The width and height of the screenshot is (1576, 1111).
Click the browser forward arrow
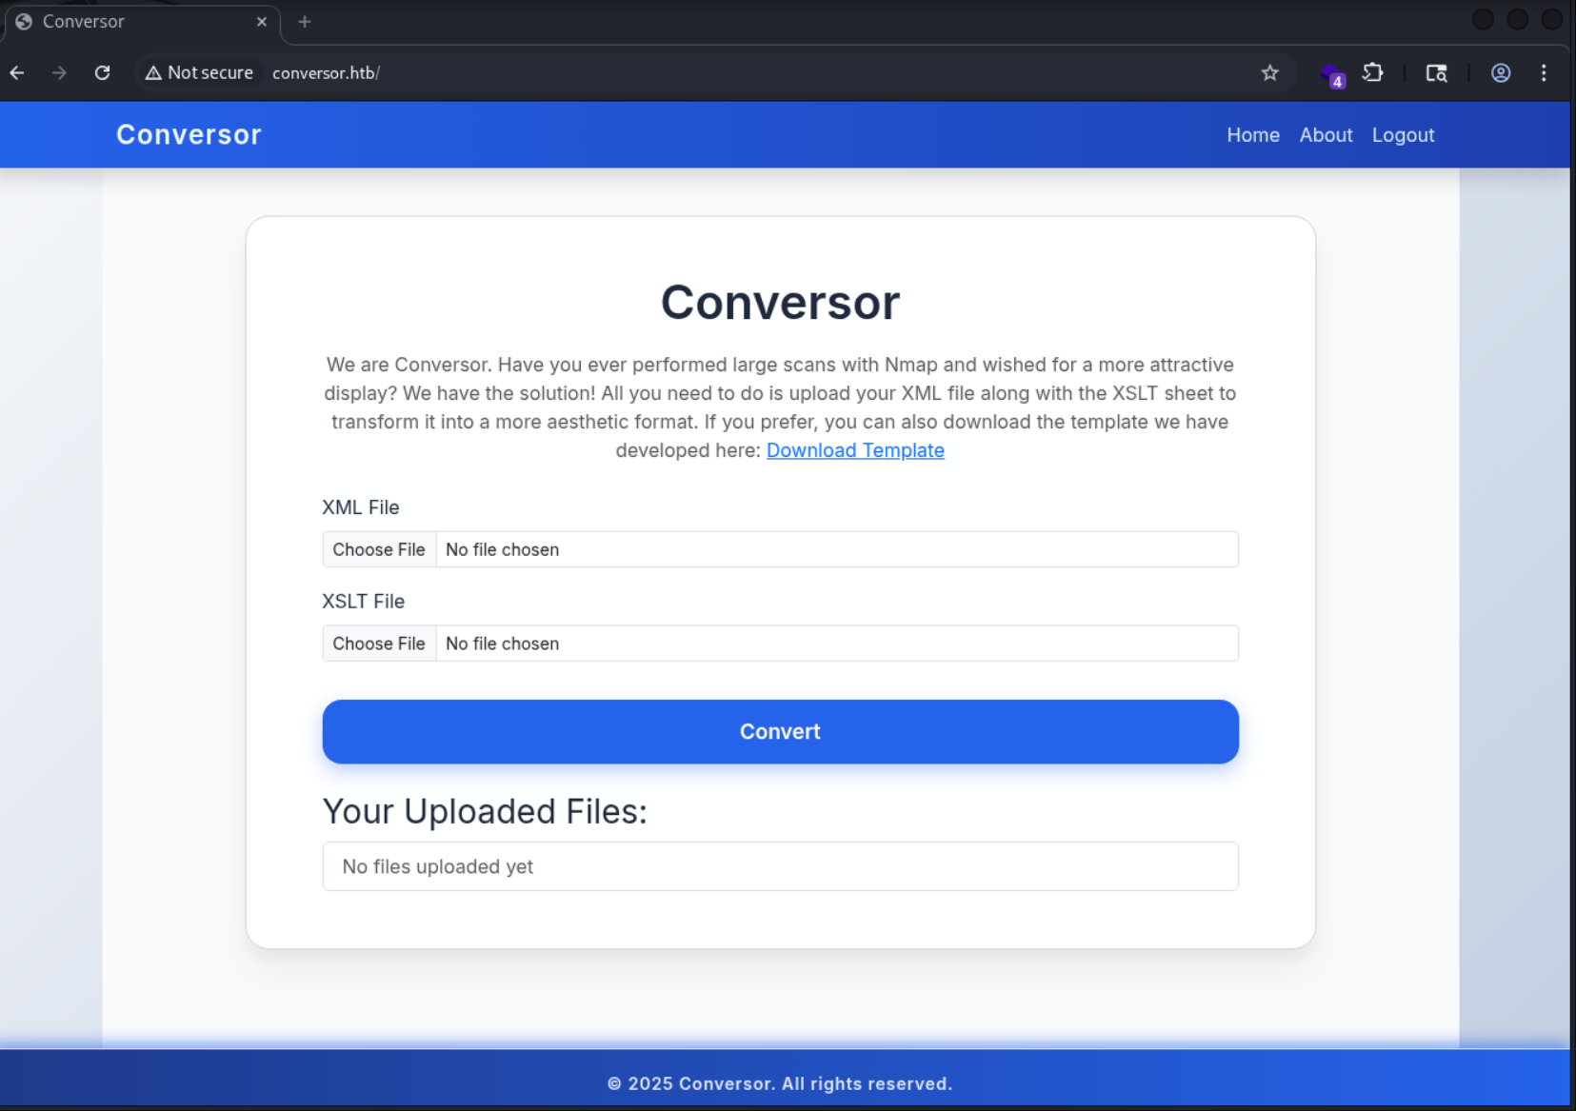coord(59,72)
